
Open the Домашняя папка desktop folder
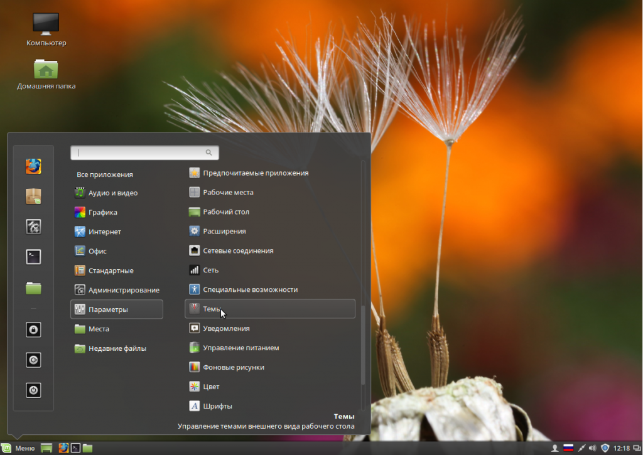[x=46, y=74]
